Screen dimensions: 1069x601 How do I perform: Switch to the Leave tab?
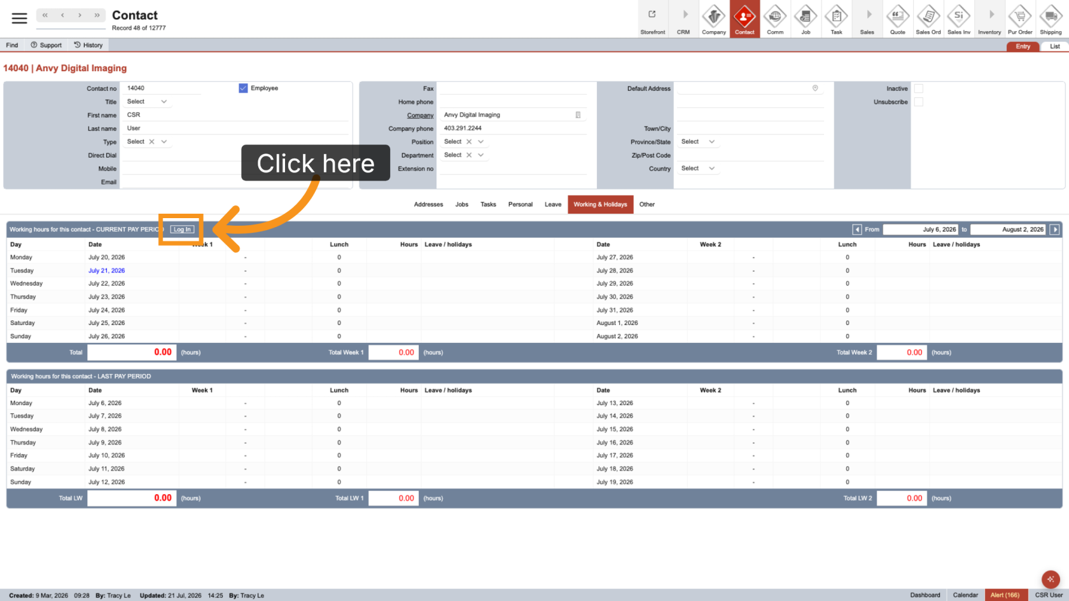(x=553, y=205)
